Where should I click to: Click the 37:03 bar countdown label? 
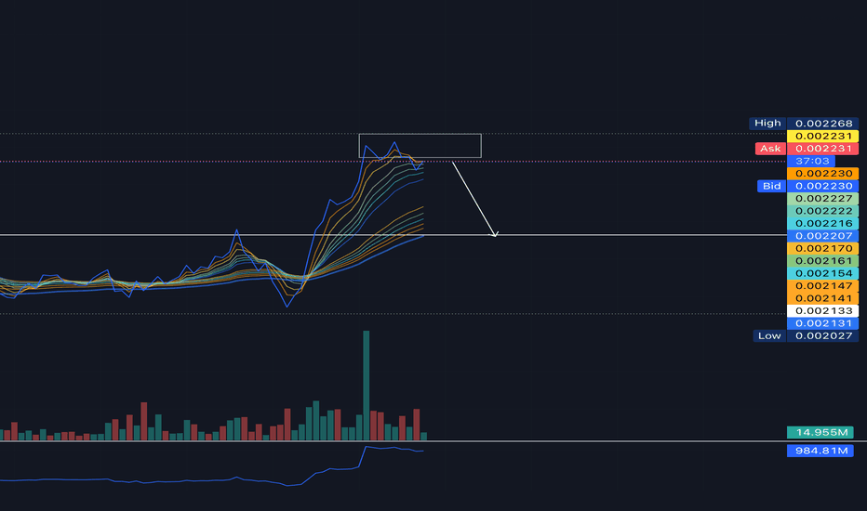click(x=811, y=162)
